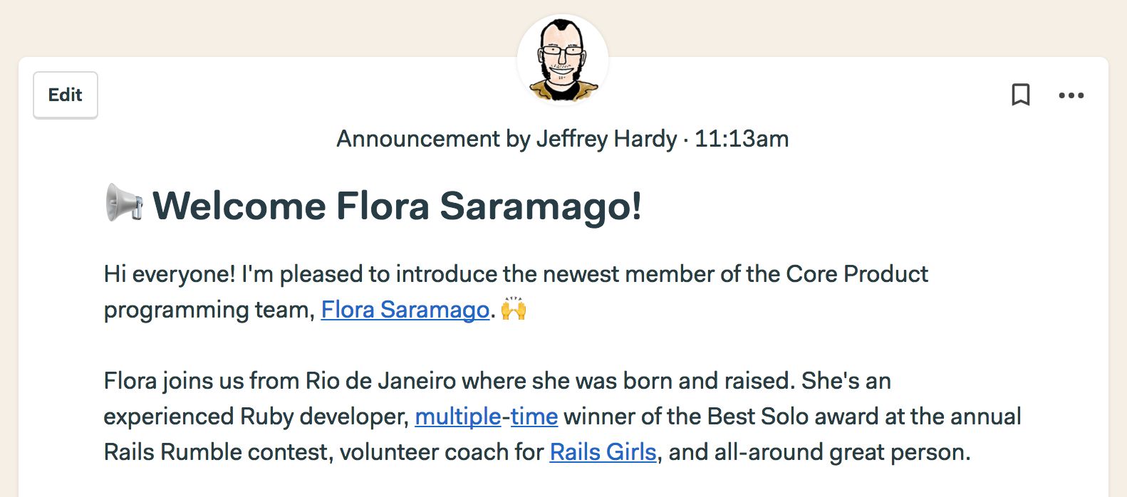Screen dimensions: 1127x497
Task: Click the "experienced Ruby developer" text
Action: click(256, 417)
